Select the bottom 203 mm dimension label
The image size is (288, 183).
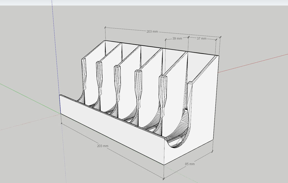click(103, 146)
